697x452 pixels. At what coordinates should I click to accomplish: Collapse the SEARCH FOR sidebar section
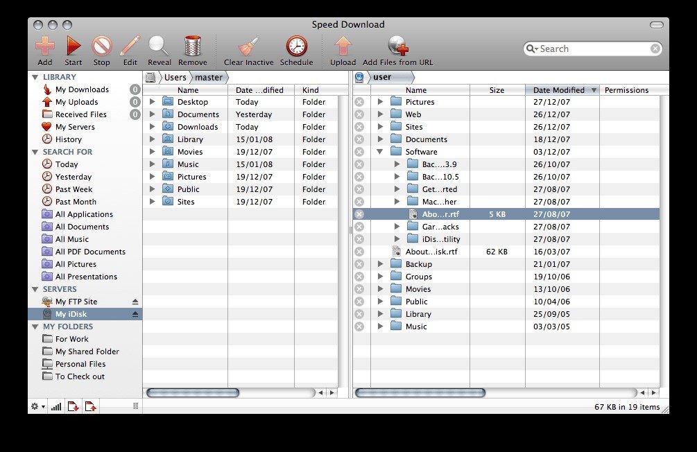coord(35,152)
